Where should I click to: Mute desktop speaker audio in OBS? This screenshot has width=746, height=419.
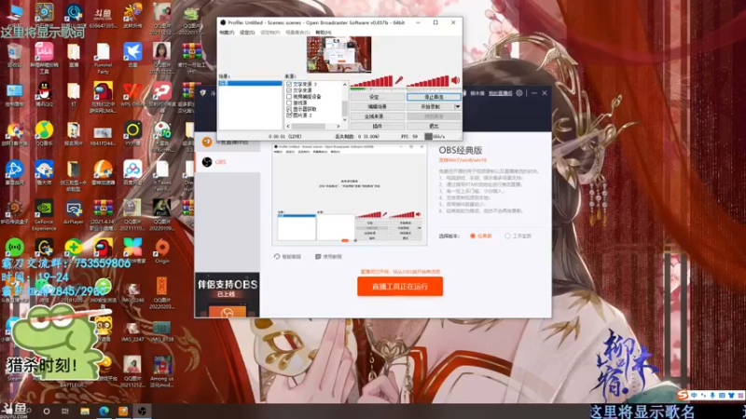pos(455,80)
